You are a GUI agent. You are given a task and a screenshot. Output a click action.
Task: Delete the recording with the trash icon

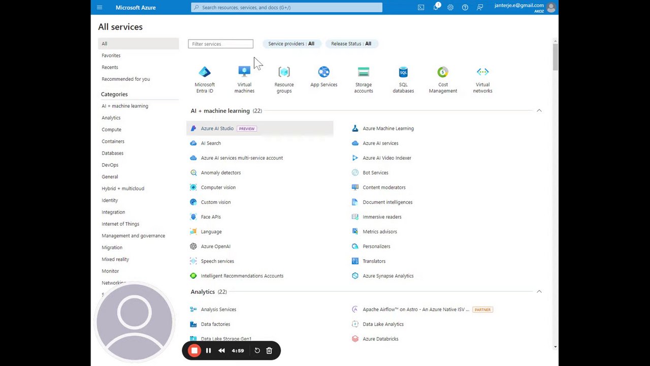(x=269, y=350)
